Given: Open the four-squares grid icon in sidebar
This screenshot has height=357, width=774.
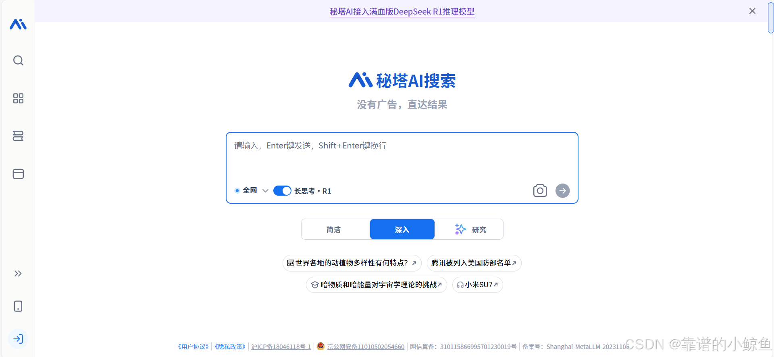Looking at the screenshot, I should coord(18,98).
